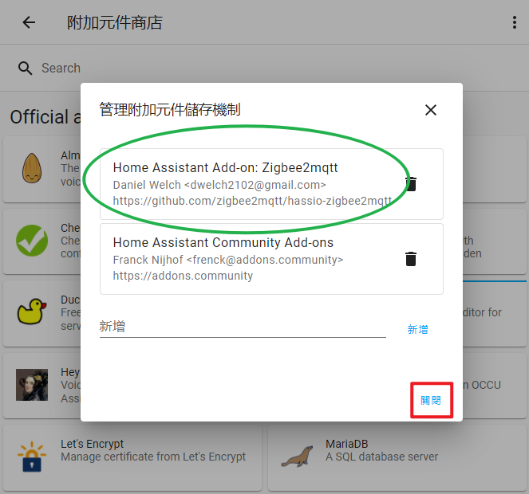Viewport: 529px width, 494px height.
Task: Click the Let's Encrypt padlock icon
Action: click(x=32, y=457)
